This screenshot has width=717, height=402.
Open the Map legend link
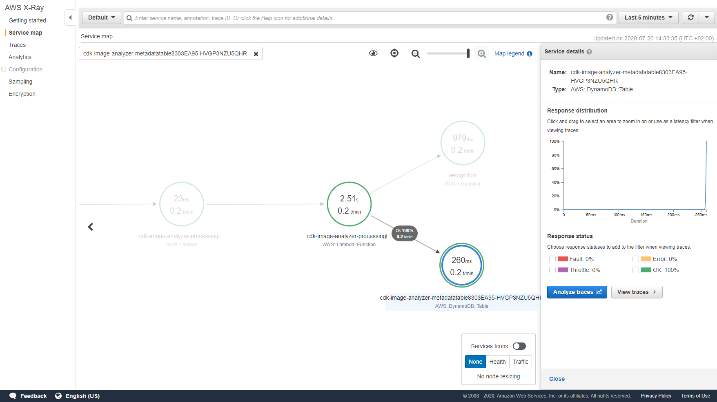click(509, 53)
